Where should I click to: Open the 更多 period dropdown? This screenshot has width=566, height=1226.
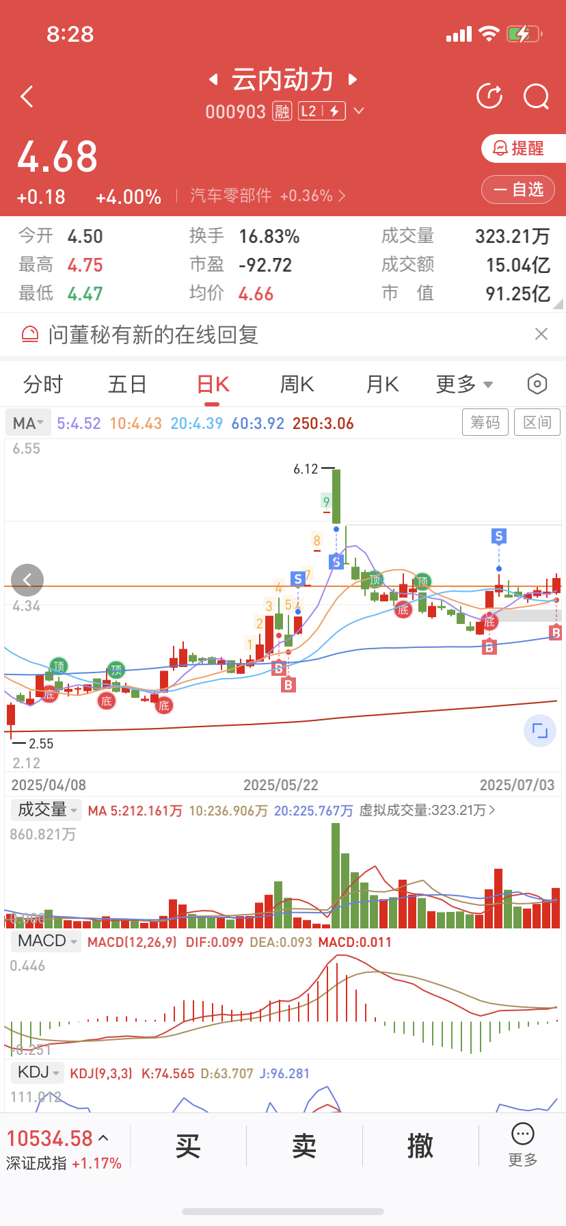(464, 384)
